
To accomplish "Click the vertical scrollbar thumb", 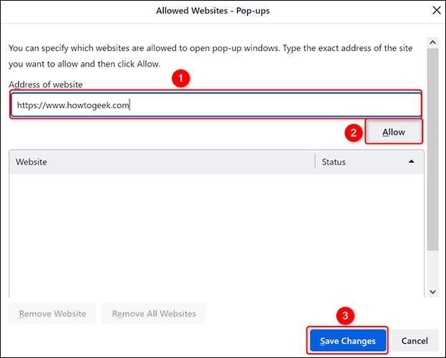I will [432, 150].
